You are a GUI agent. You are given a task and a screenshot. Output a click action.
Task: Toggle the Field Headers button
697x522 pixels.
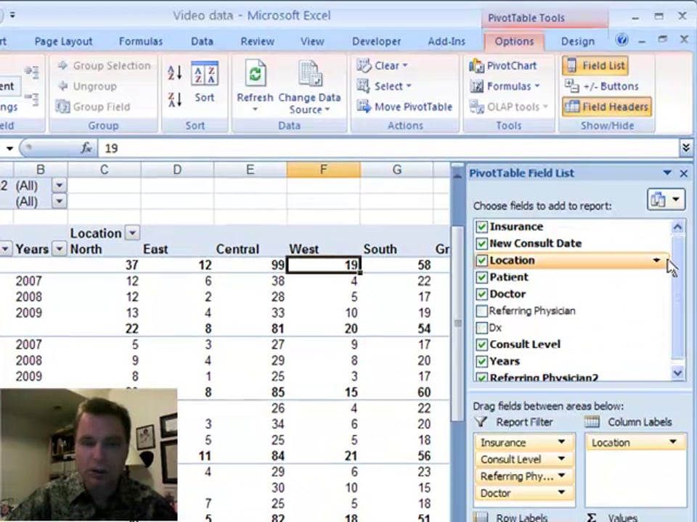[x=607, y=107]
